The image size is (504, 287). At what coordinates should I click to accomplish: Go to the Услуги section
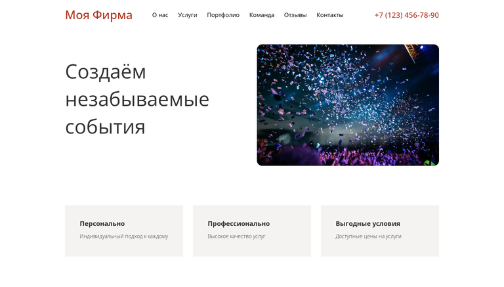188,15
